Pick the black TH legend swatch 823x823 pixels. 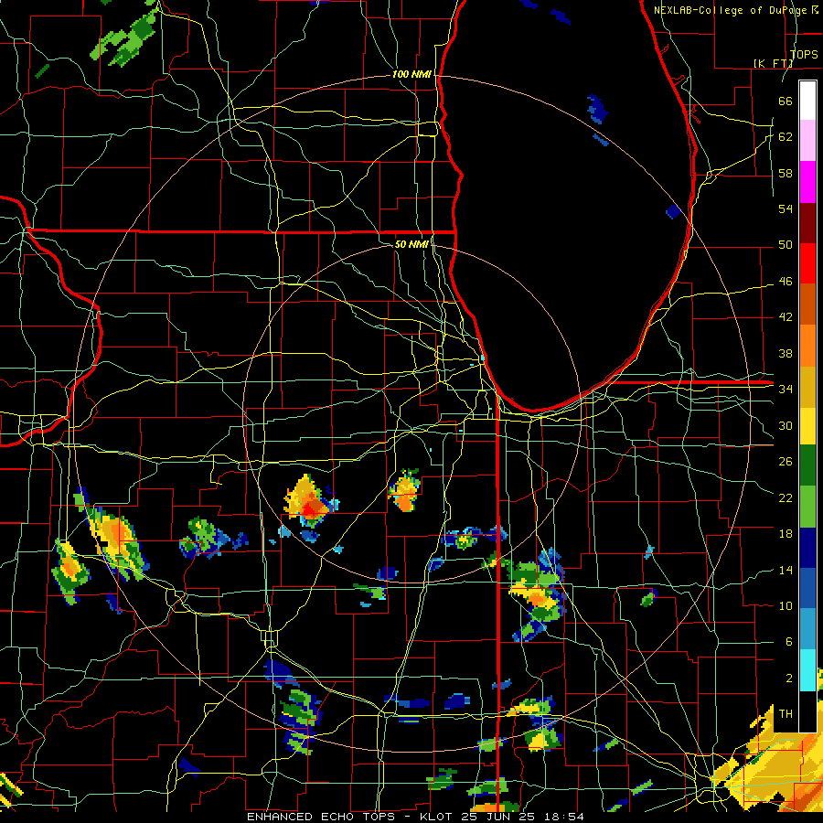point(807,711)
